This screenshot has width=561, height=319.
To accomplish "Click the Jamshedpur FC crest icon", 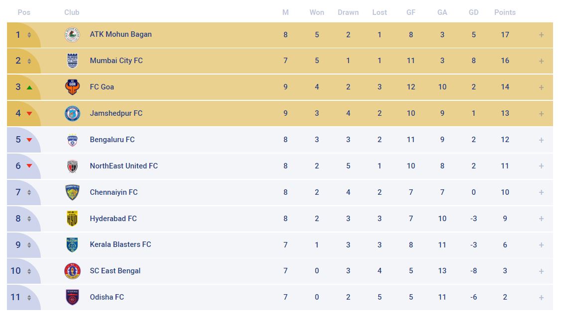I will [73, 113].
